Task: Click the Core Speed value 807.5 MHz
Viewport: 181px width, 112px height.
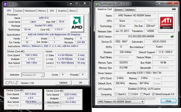Action: point(30,94)
